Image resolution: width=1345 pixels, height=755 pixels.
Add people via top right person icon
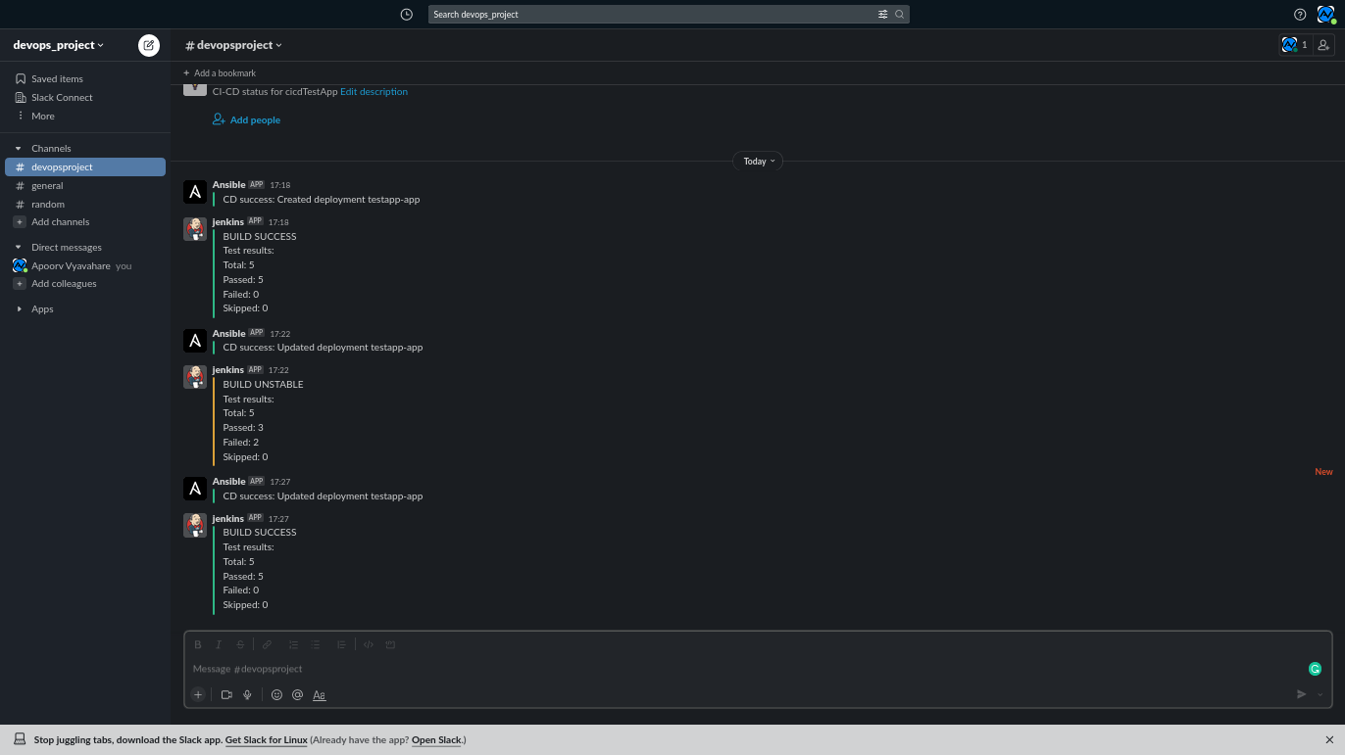click(x=1323, y=45)
